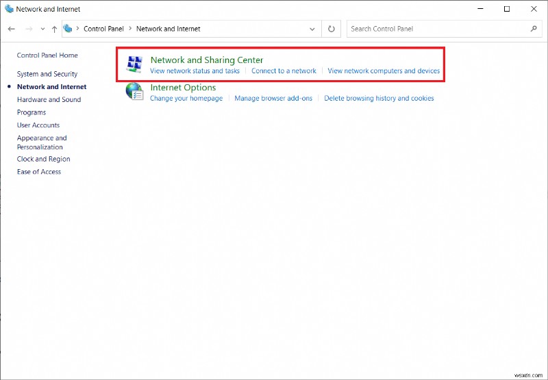This screenshot has height=380, width=548.
Task: Click View network status and tasks
Action: pyautogui.click(x=195, y=71)
